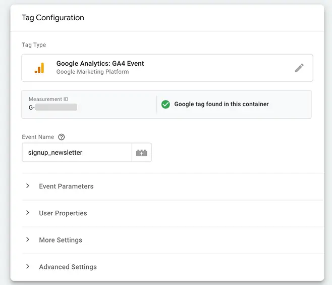Click the pencil edit icon for tag type

[299, 68]
